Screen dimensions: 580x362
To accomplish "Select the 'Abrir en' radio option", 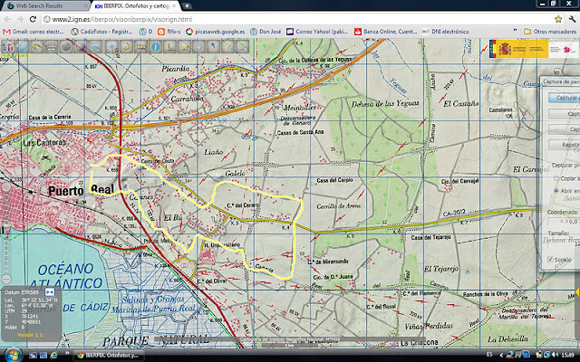I will (556, 191).
